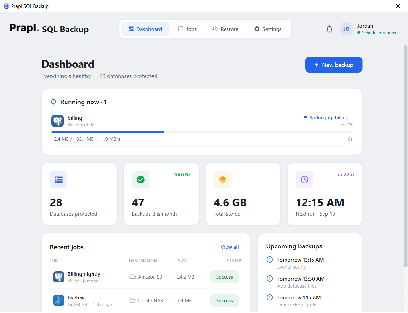Screen dimensions: 408x313
Task: Click the SIZE column header
Action: 182,261
